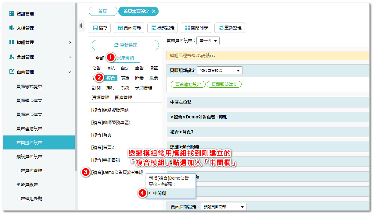This screenshot has width=373, height=214.
Task: Click 關閉列表 grid icon button
Action: pyautogui.click(x=196, y=28)
